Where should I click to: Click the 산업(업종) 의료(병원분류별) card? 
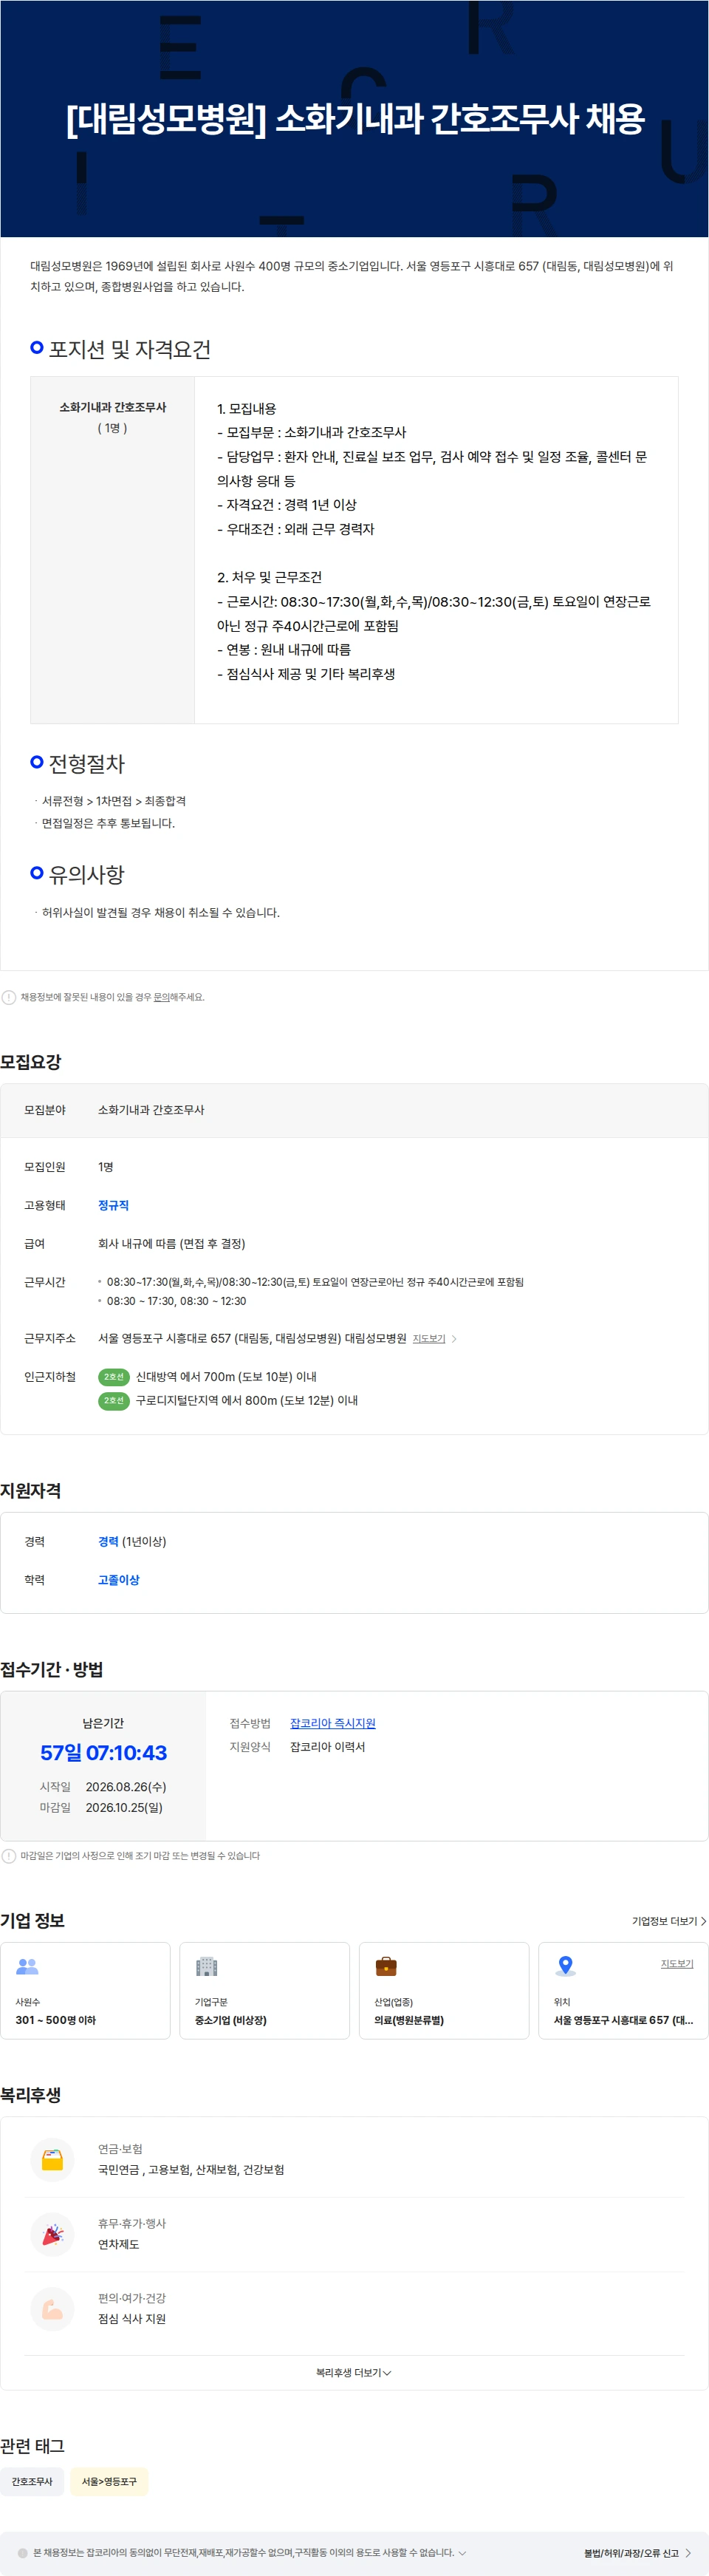click(x=444, y=1990)
